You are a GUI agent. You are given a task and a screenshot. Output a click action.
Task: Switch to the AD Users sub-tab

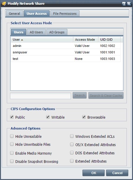click(36, 32)
